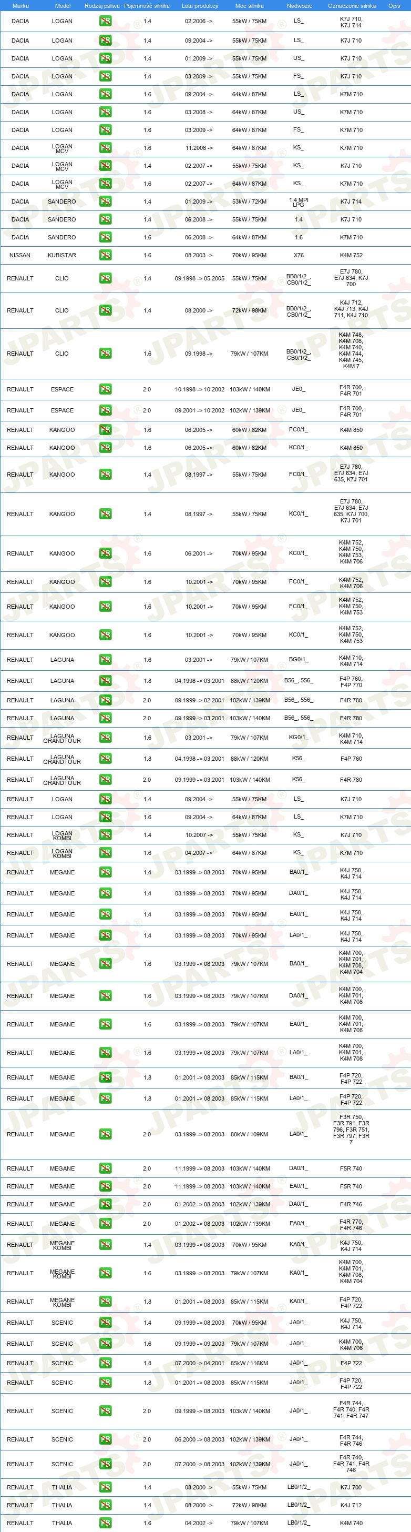
Task: Click fuel icon in Renault Logan Kombi 10.2007 row
Action: click(x=105, y=835)
